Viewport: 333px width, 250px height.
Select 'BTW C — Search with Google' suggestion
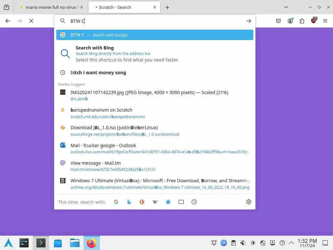[154, 35]
